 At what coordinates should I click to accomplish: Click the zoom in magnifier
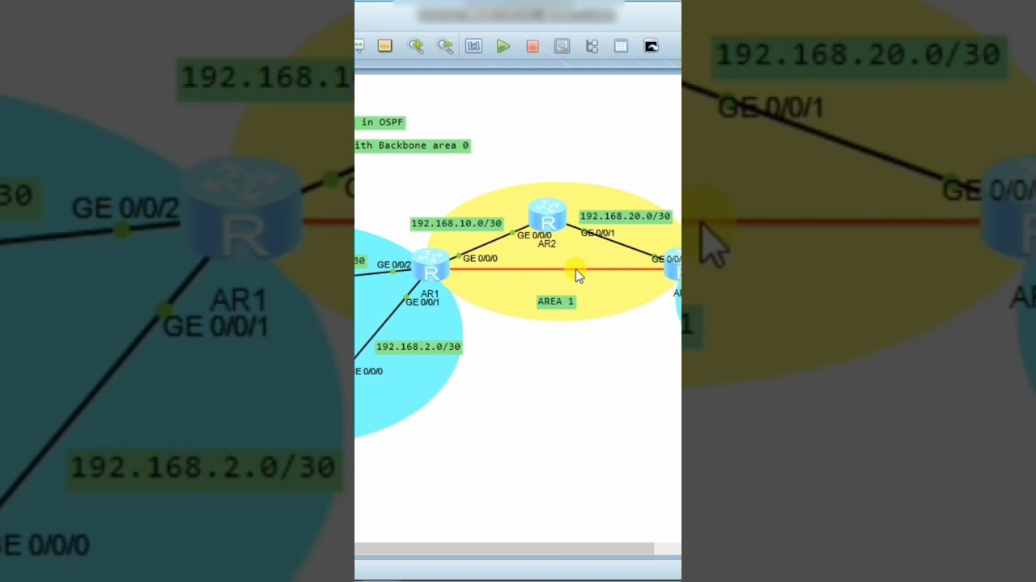pyautogui.click(x=416, y=46)
